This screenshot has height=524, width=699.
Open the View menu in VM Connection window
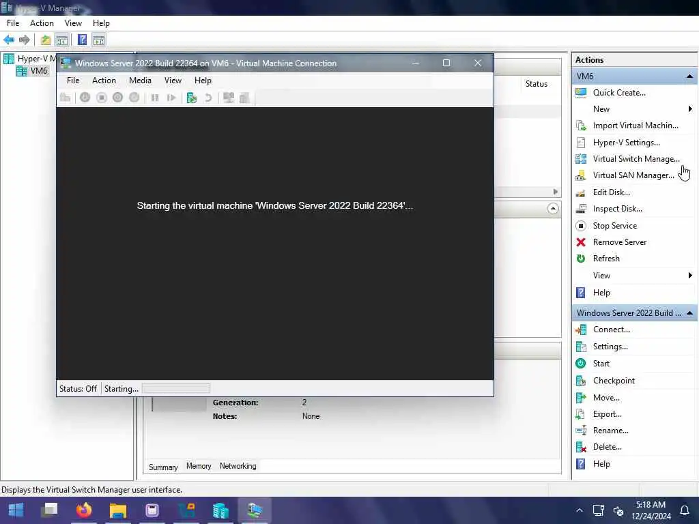click(x=173, y=81)
